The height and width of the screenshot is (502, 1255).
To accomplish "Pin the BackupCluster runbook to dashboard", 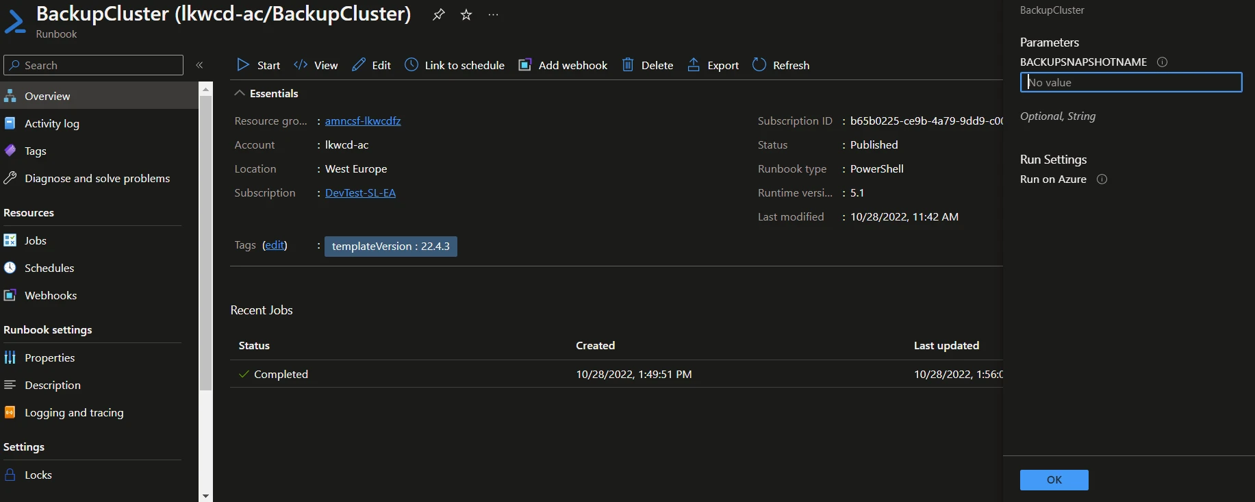I will pos(439,14).
